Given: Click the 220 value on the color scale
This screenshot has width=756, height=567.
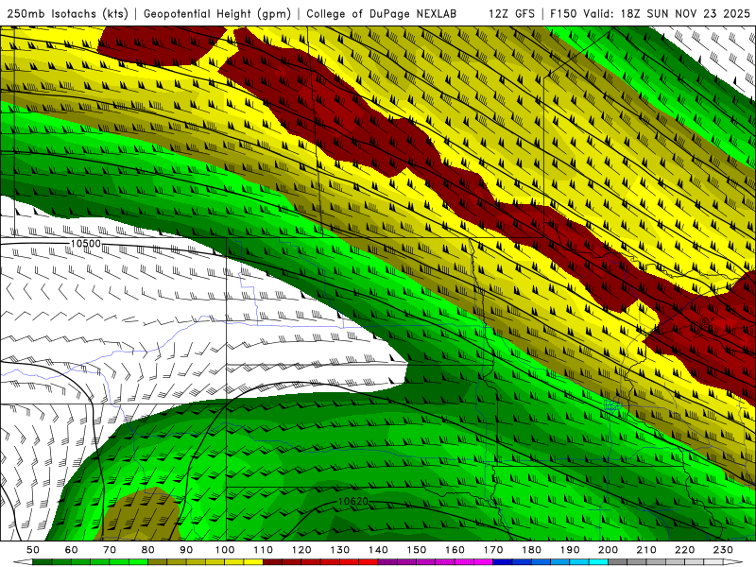Looking at the screenshot, I should tap(684, 550).
